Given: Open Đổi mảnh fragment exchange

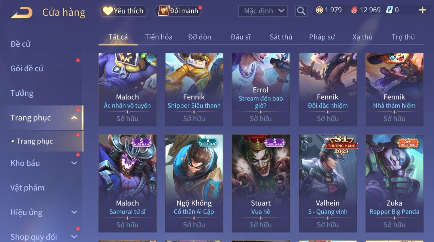Looking at the screenshot, I should point(178,11).
